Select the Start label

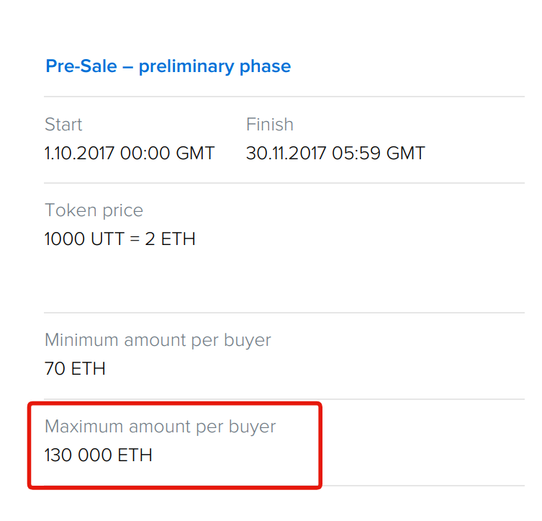63,125
